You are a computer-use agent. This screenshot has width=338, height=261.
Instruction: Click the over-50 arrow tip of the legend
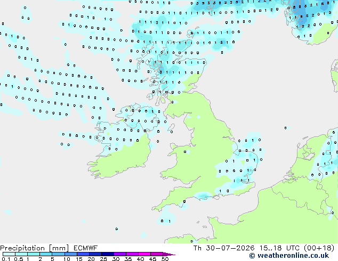click(x=169, y=254)
